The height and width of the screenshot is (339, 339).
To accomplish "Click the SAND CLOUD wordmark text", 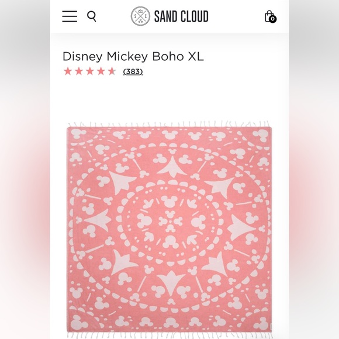I will [181, 16].
